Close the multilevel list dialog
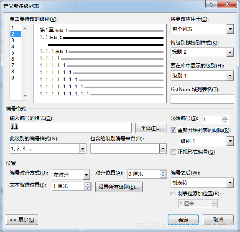This screenshot has width=240, height=232. click(x=227, y=4)
